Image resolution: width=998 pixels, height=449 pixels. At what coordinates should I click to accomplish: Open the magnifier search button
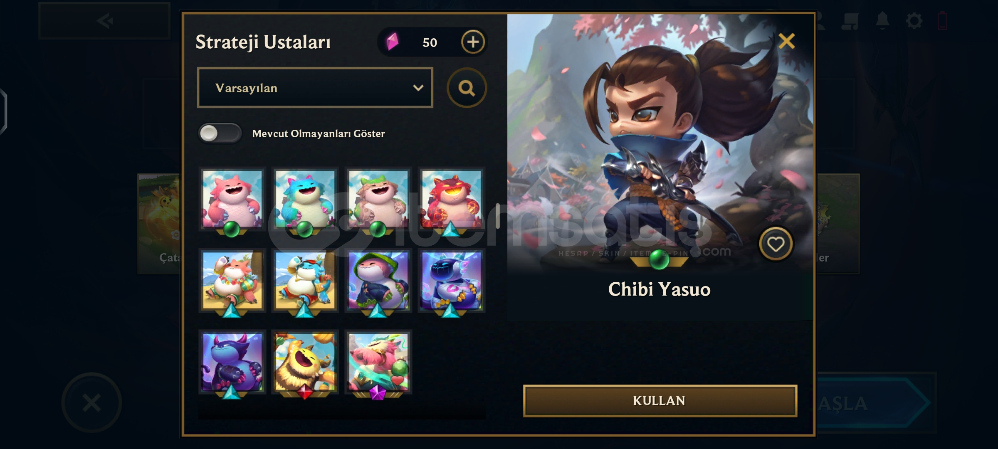tap(467, 88)
